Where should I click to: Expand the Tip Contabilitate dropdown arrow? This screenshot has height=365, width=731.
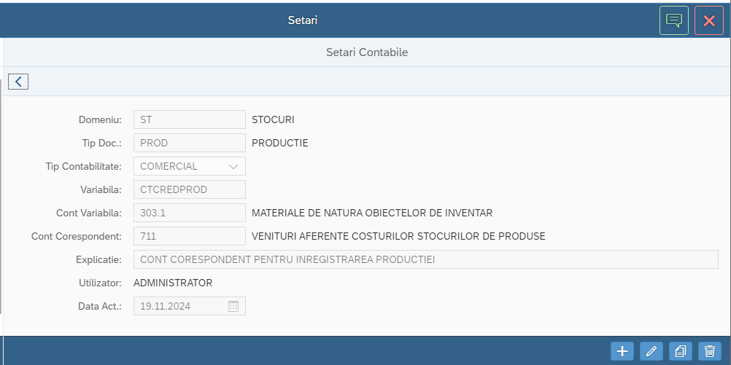[233, 166]
